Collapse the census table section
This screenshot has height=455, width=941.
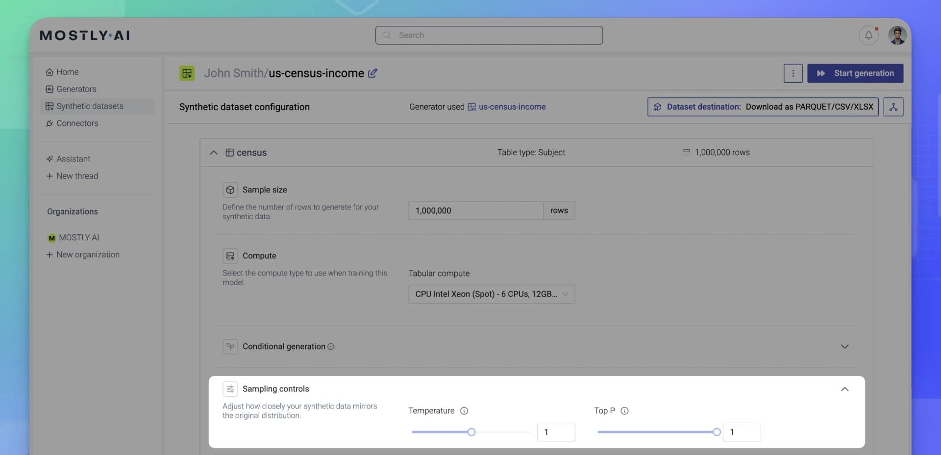[214, 153]
